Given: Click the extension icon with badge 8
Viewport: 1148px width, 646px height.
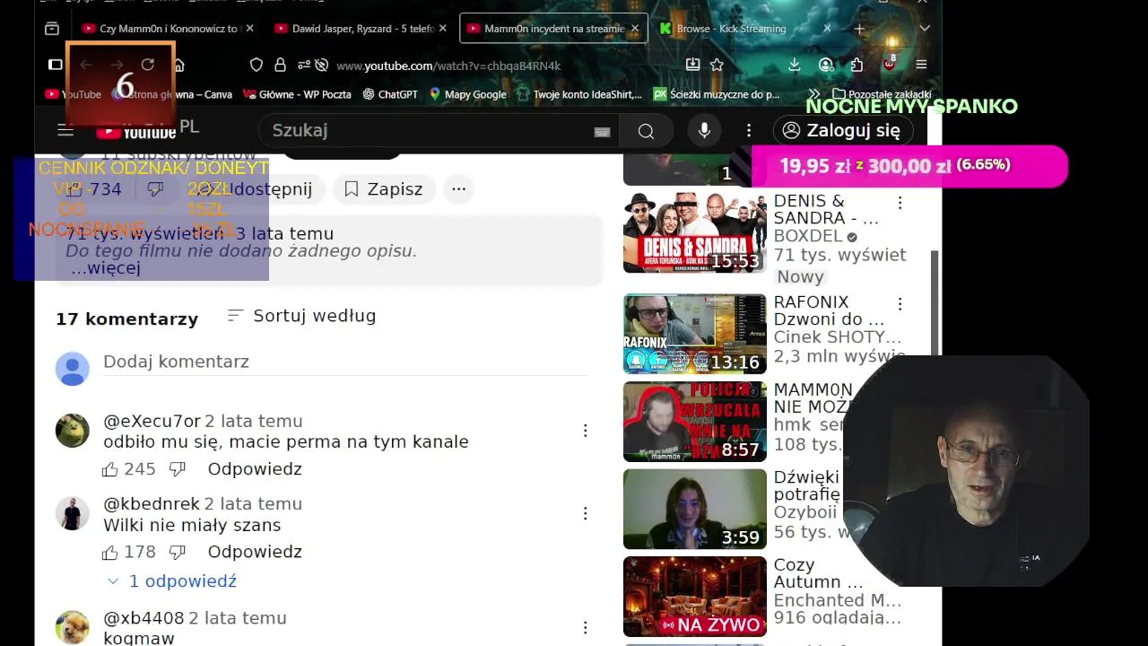Looking at the screenshot, I should (x=889, y=64).
